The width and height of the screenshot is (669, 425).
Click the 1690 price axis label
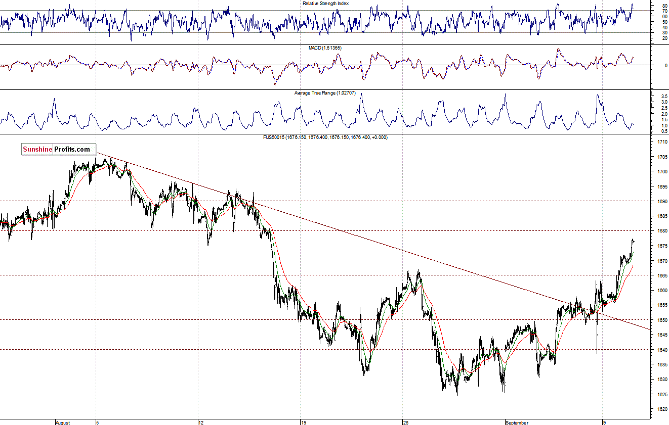[x=662, y=202]
